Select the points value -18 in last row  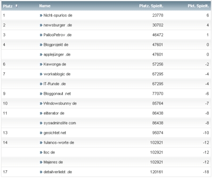(206, 172)
